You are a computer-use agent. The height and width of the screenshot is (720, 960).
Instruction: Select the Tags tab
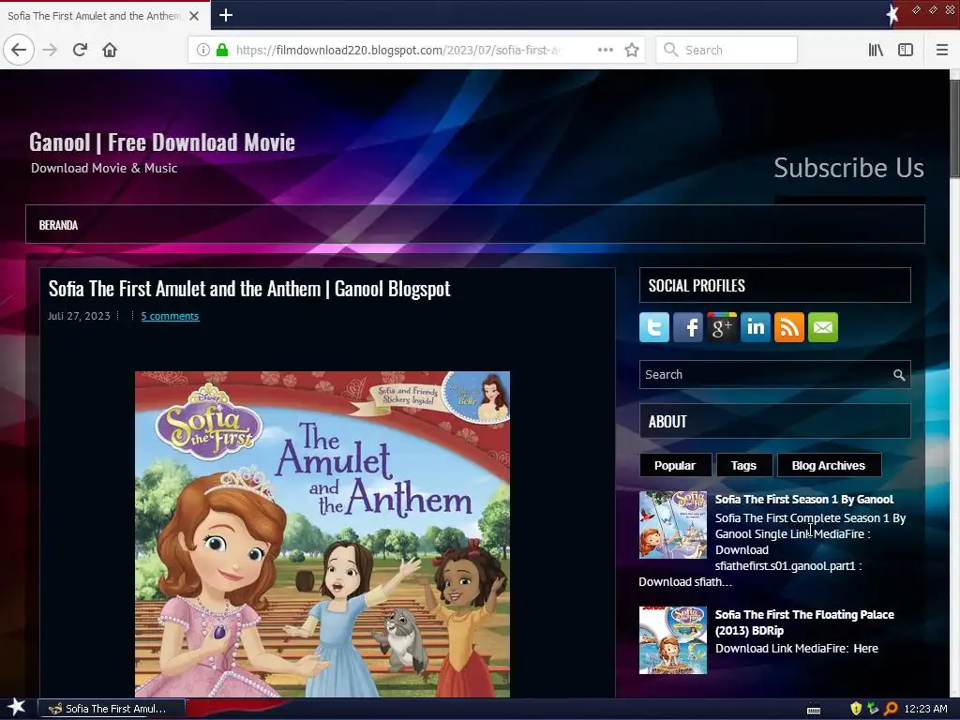743,465
